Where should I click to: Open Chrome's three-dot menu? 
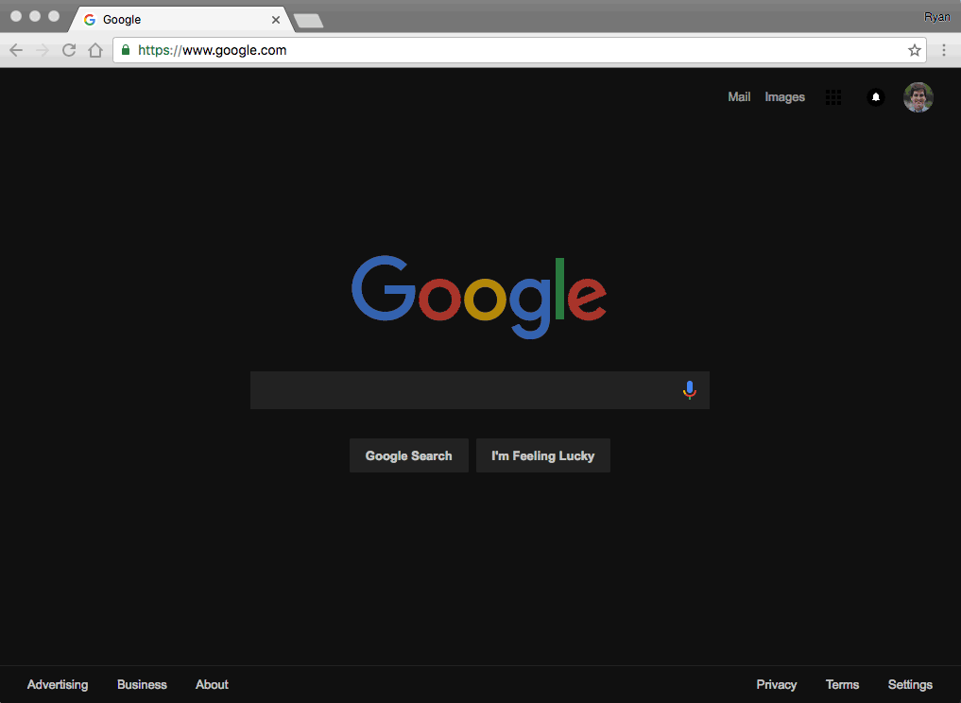(944, 50)
